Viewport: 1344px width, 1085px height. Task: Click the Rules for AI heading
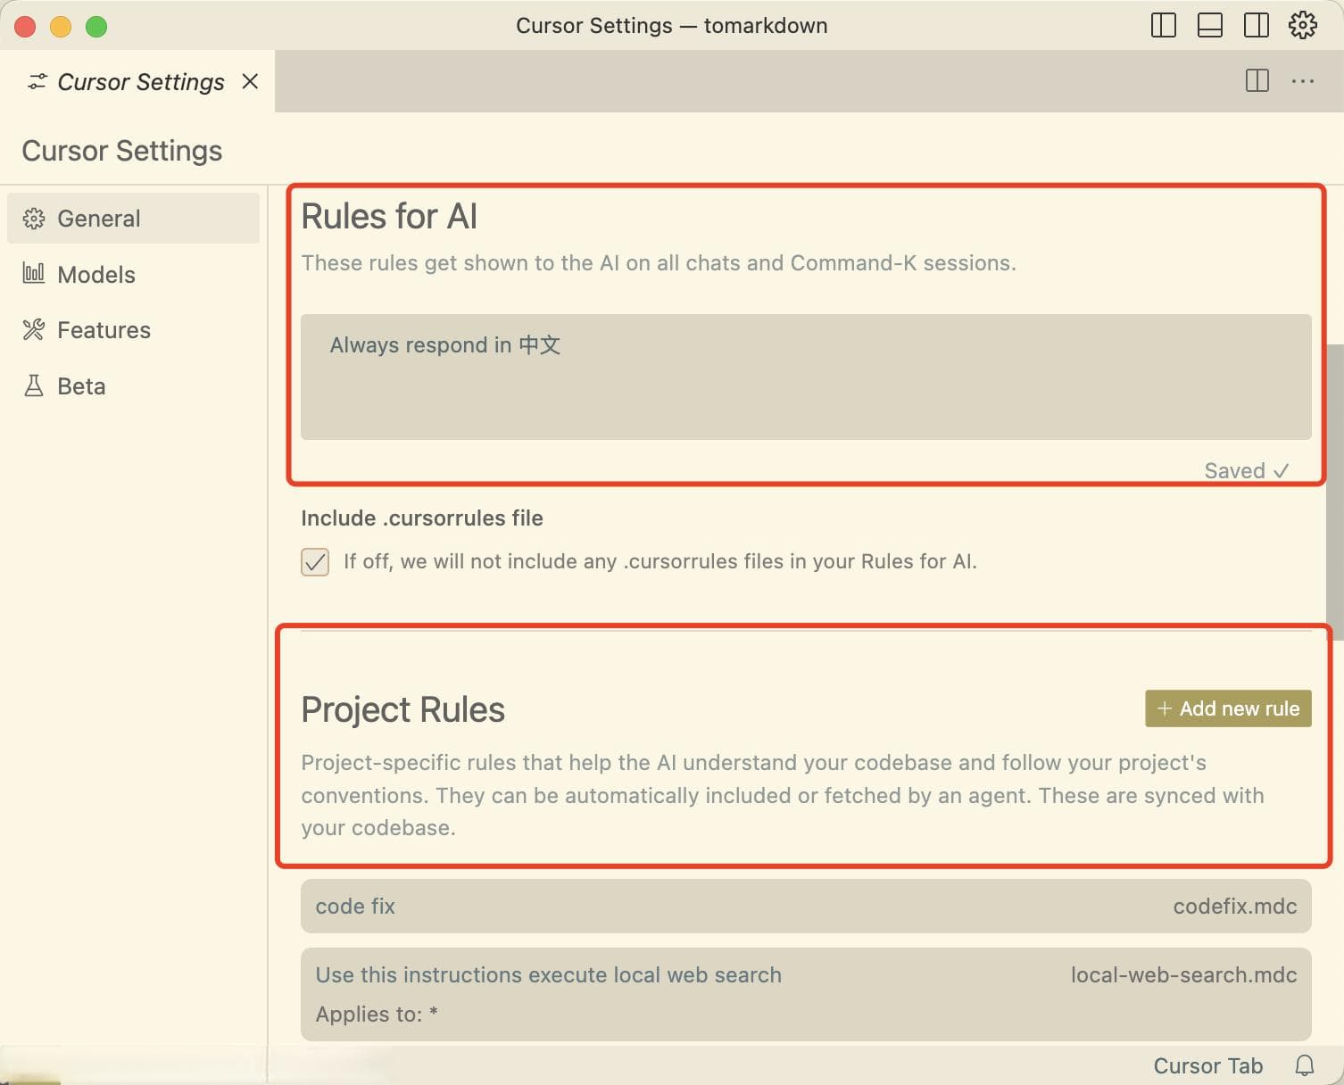[389, 217]
